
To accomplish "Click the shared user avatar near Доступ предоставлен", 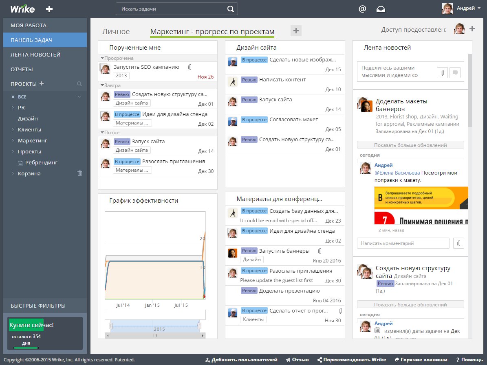I will click(459, 29).
